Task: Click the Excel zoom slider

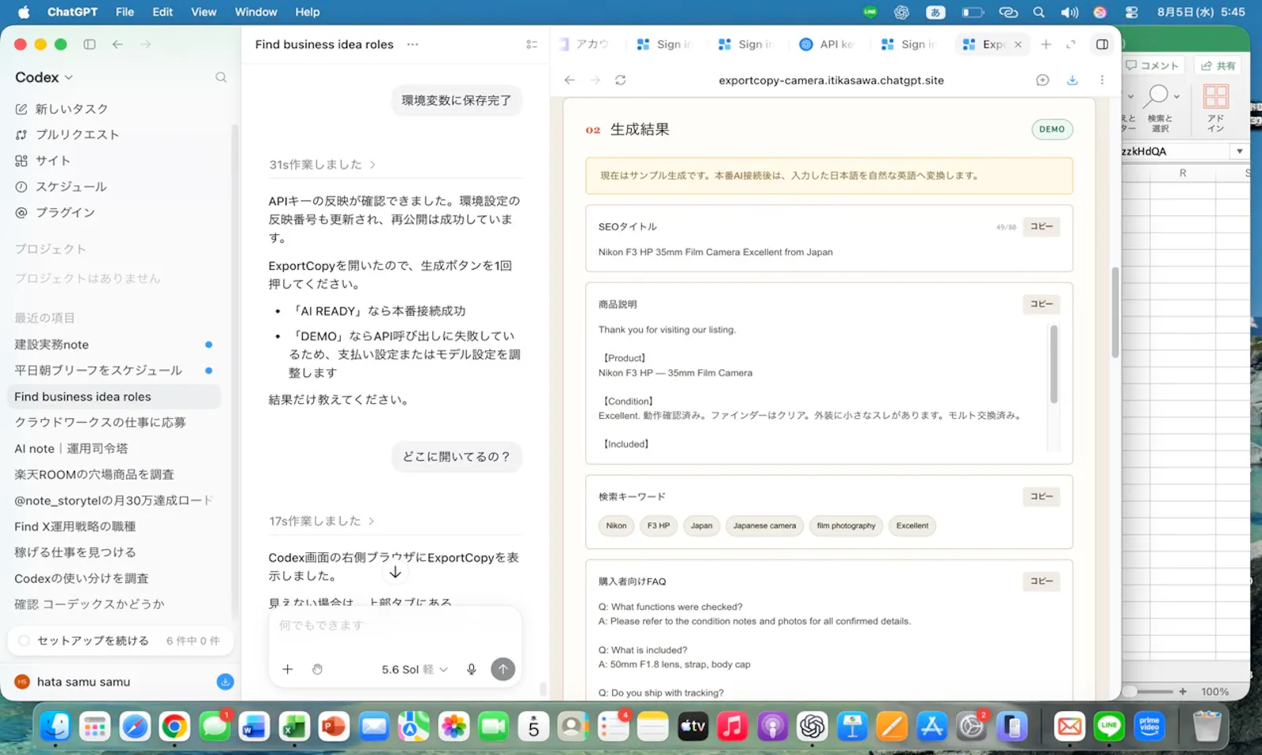Action: (x=1153, y=691)
